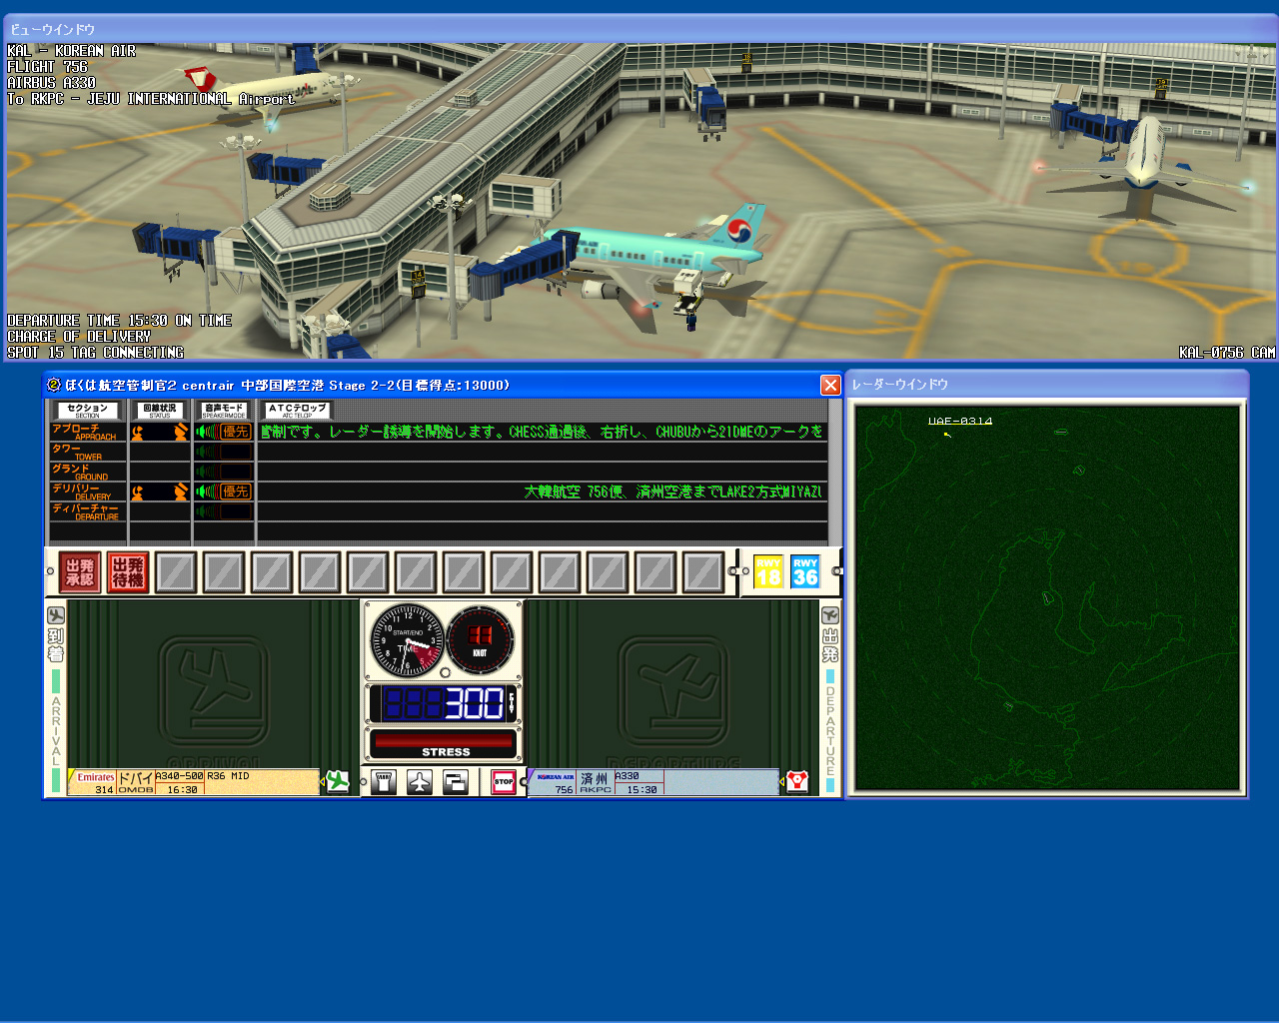Click "CHARGE OF DELIVERY" text in view window
This screenshot has width=1279, height=1023.
79,337
